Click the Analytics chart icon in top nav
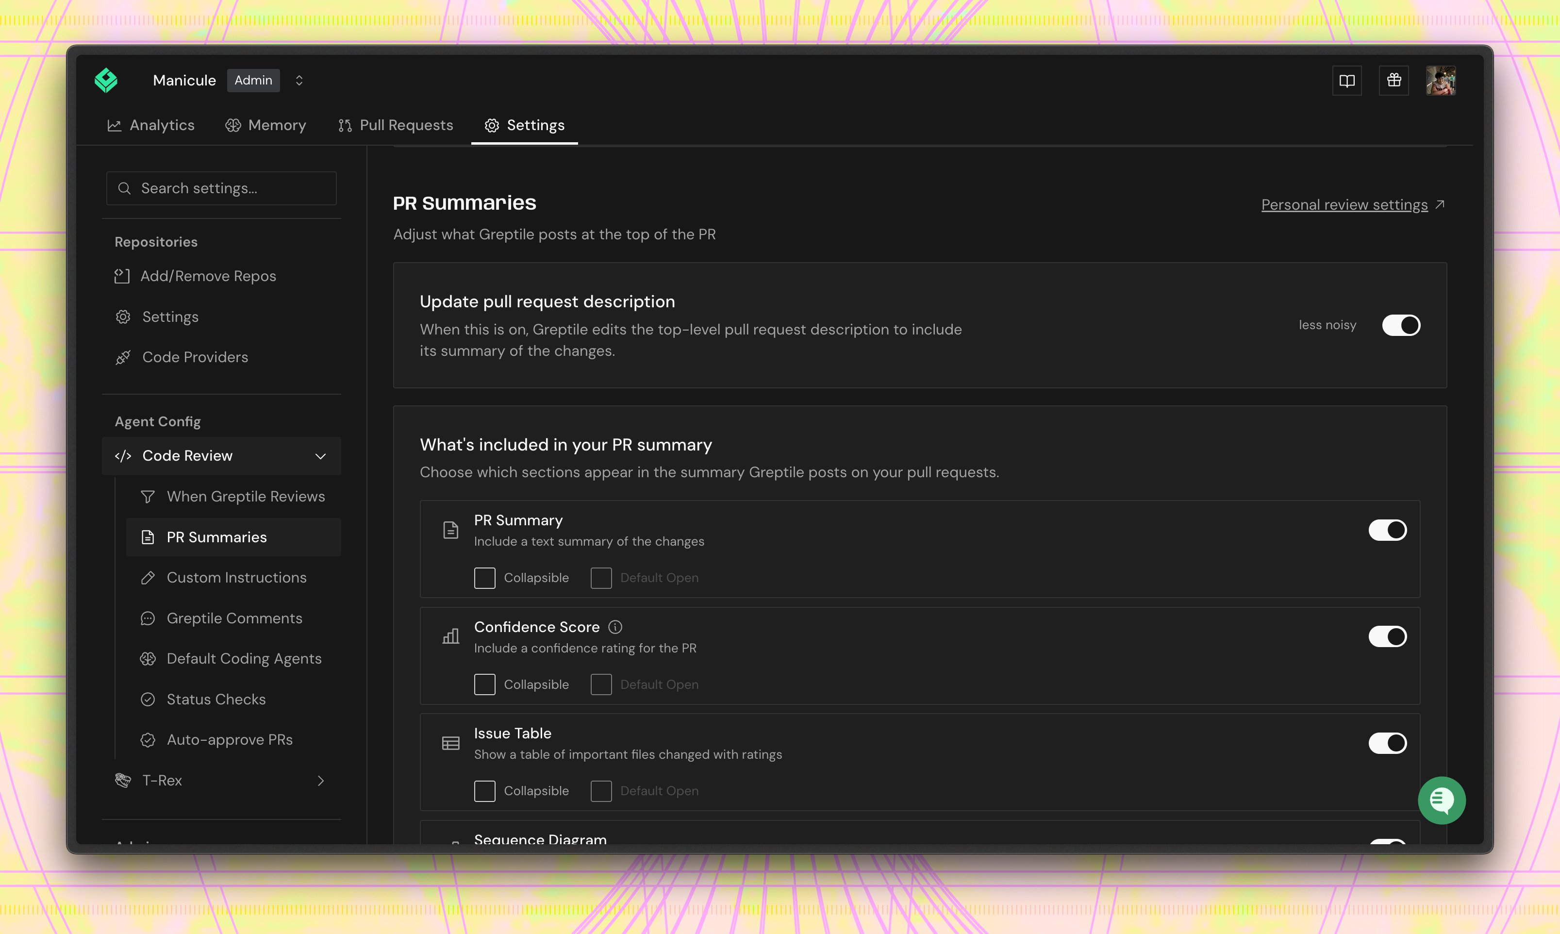This screenshot has width=1560, height=934. pyautogui.click(x=114, y=125)
